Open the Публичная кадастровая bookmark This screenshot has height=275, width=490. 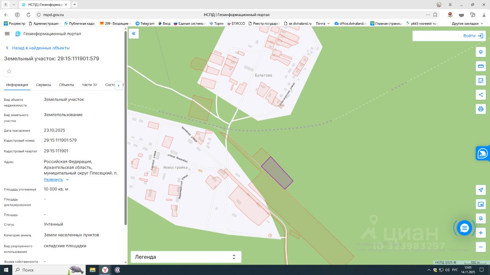[x=80, y=24]
